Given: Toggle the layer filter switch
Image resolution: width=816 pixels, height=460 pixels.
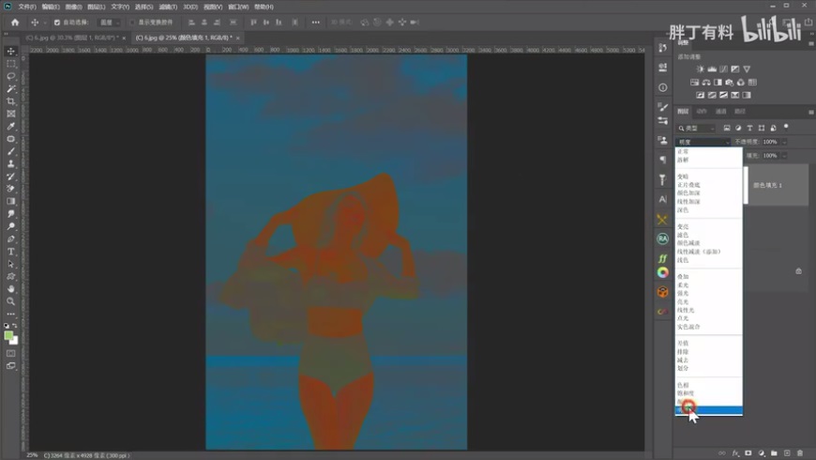Looking at the screenshot, I should [786, 126].
